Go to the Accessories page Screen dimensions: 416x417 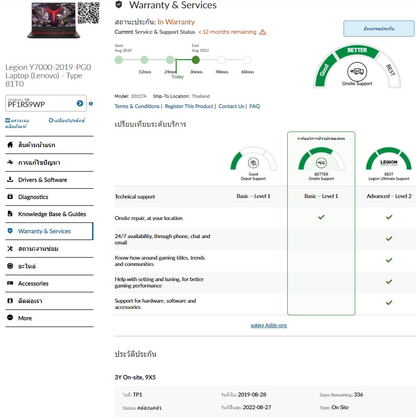[49, 284]
